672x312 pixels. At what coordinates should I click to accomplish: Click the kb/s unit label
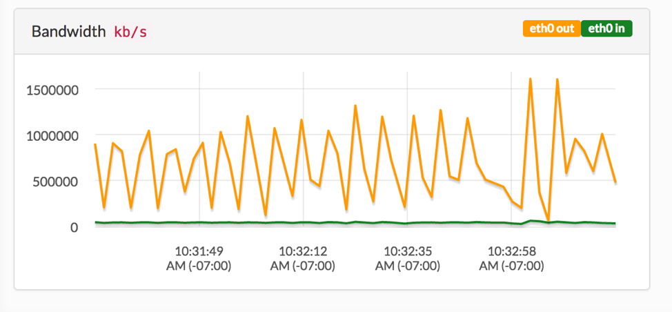[130, 32]
